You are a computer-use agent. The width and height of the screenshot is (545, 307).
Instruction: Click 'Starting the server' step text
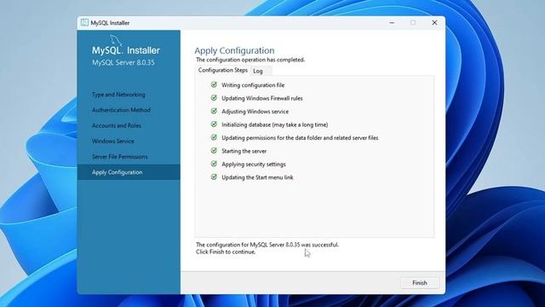(244, 151)
